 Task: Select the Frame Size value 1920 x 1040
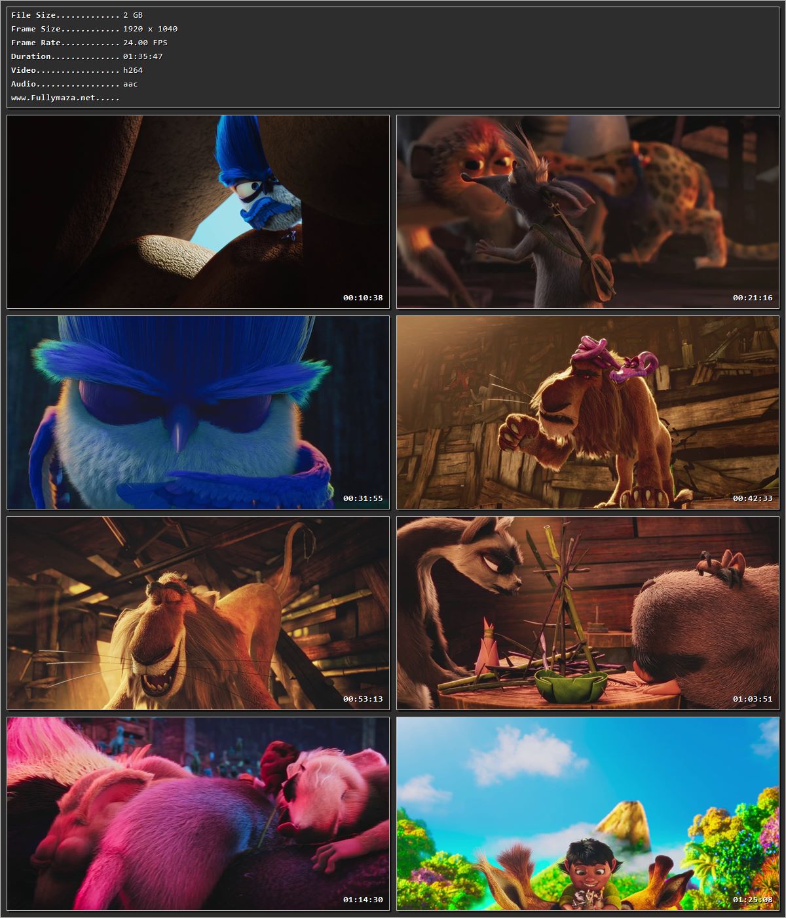150,29
